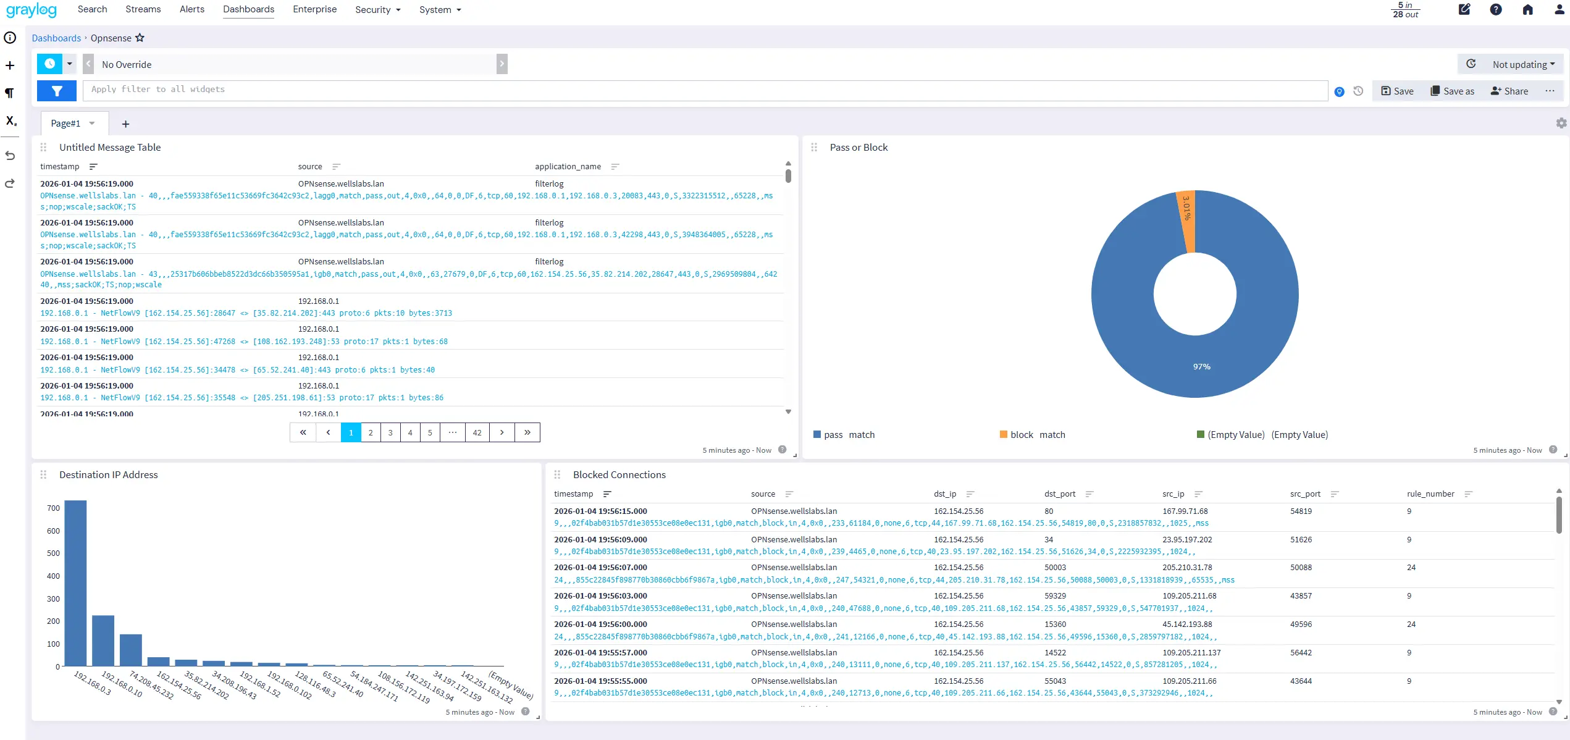Screen dimensions: 1570x740
Task: Open Not updating refresh dropdown
Action: [1523, 64]
